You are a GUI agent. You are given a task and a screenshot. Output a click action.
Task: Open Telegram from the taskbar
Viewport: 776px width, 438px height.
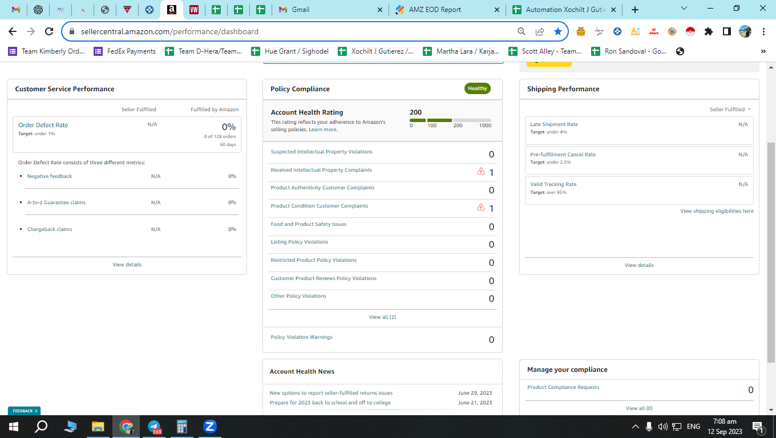pyautogui.click(x=154, y=427)
